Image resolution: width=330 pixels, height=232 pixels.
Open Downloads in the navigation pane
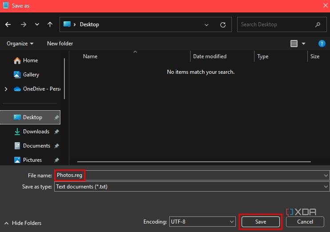pyautogui.click(x=36, y=132)
